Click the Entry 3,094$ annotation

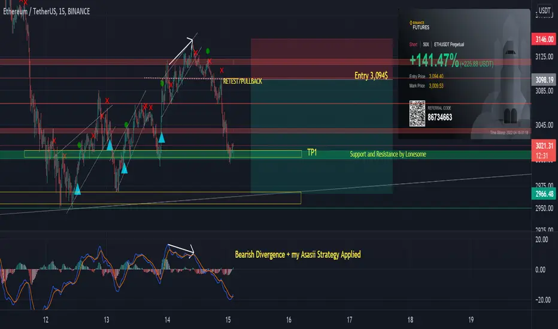[x=371, y=75]
